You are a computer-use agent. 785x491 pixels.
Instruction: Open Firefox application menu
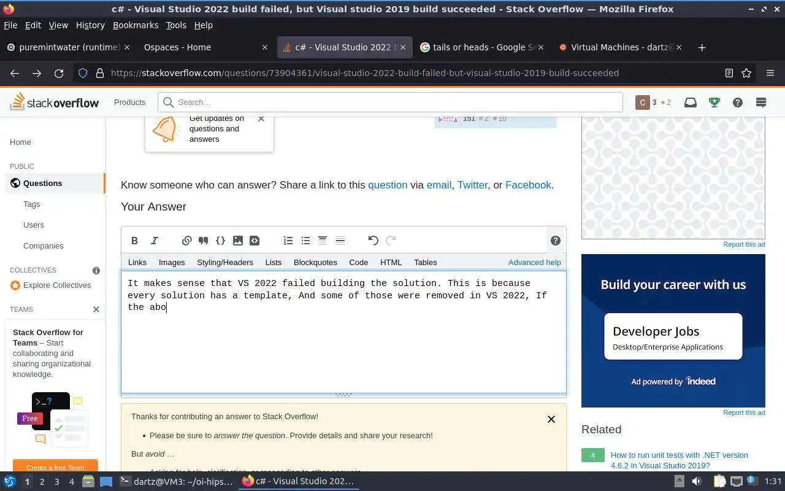tap(770, 73)
